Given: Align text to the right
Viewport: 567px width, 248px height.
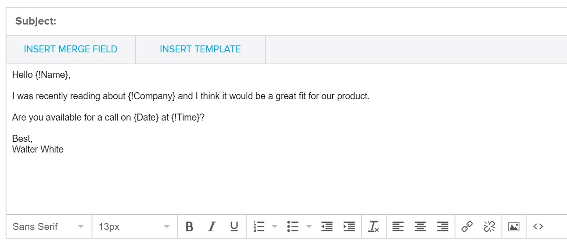Looking at the screenshot, I should click(x=442, y=227).
